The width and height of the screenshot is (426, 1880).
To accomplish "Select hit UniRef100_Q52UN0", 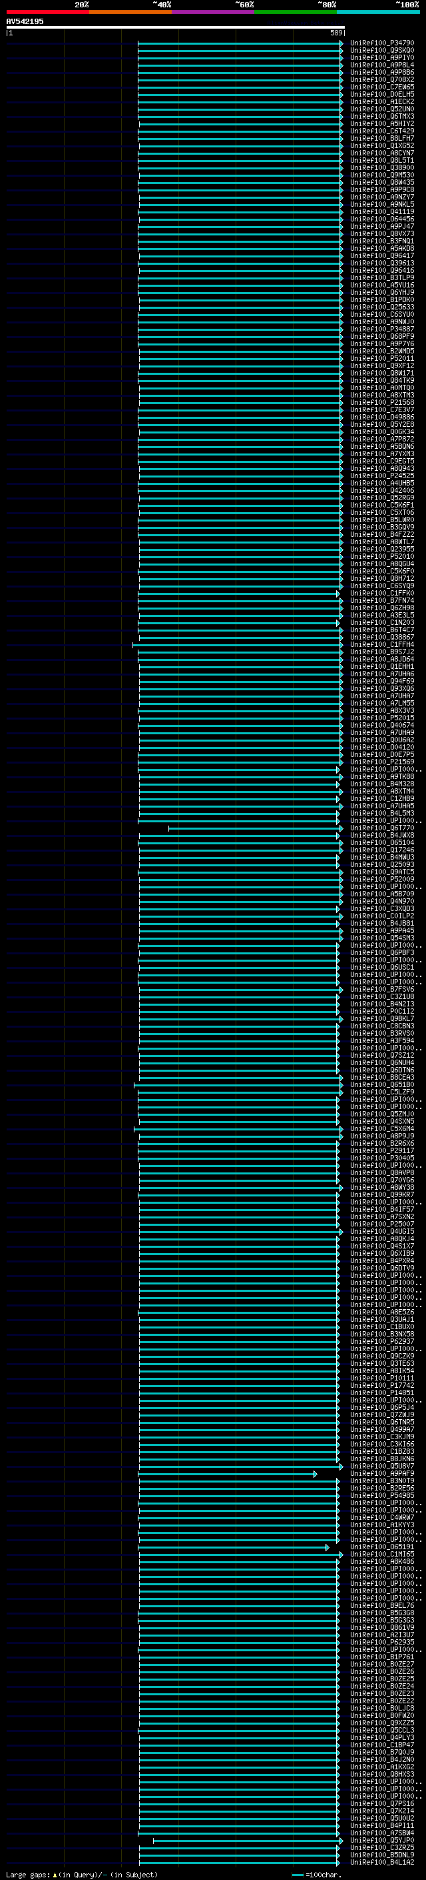I will pos(381,109).
